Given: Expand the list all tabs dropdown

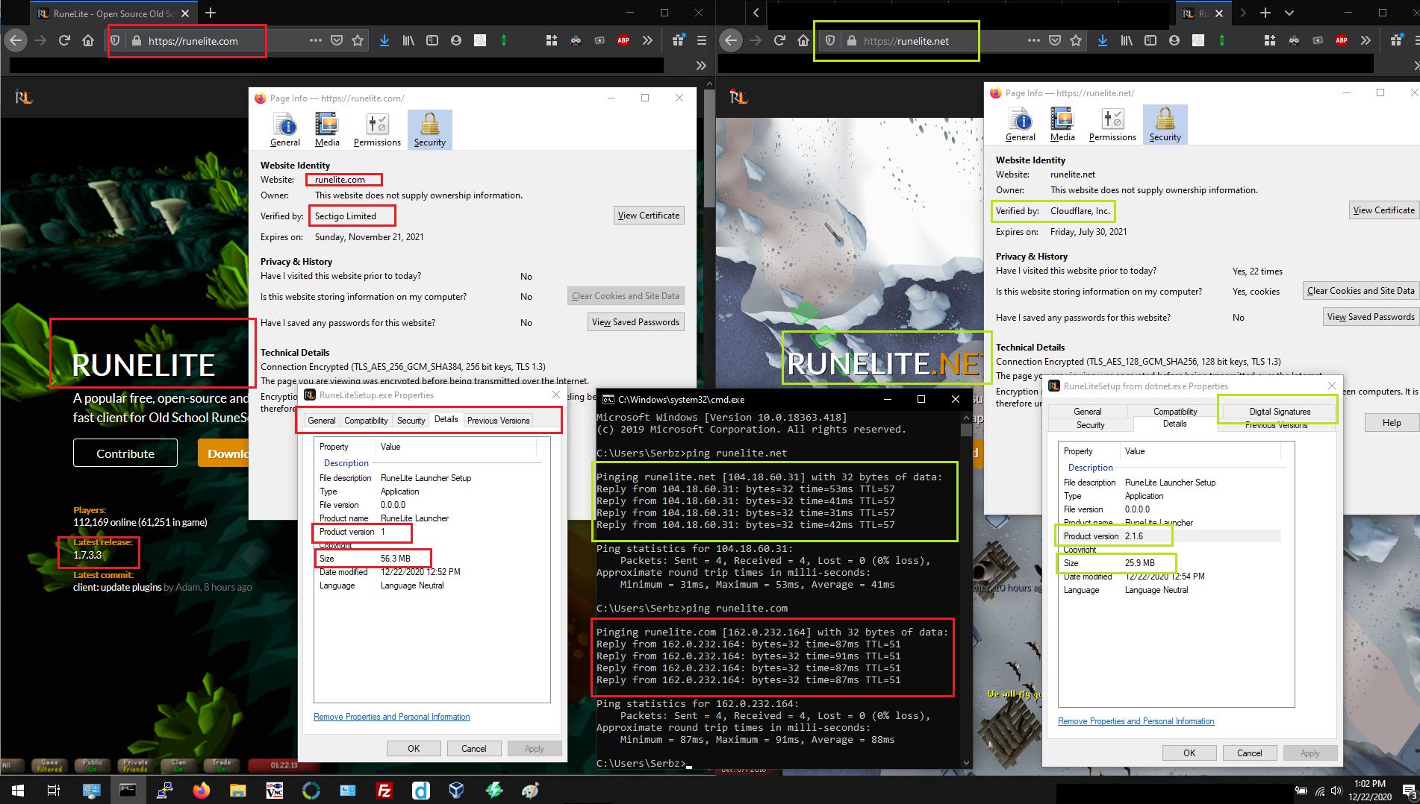Looking at the screenshot, I should tap(1289, 13).
